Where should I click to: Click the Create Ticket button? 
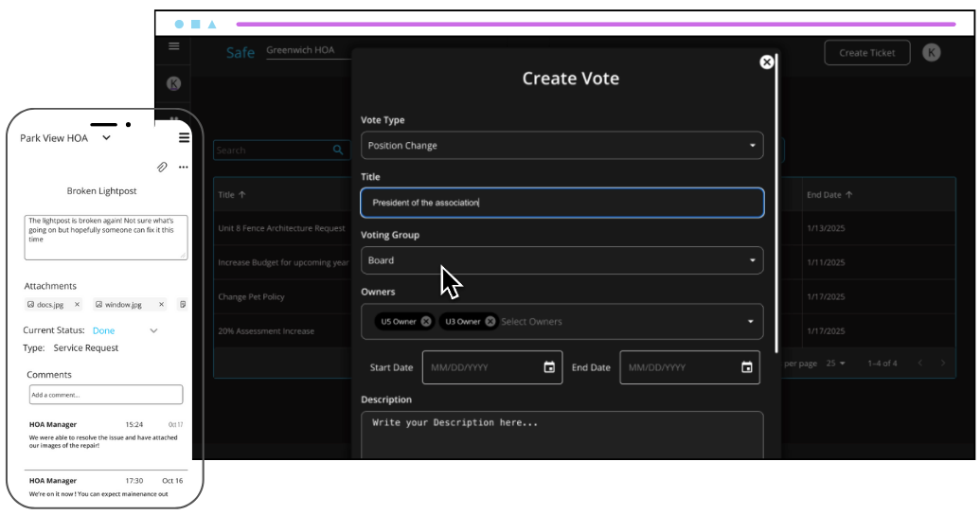866,53
